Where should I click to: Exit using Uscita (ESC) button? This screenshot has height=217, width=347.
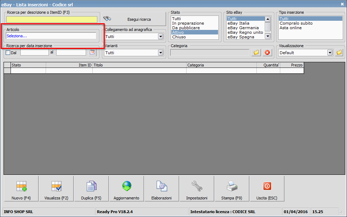[x=267, y=189]
